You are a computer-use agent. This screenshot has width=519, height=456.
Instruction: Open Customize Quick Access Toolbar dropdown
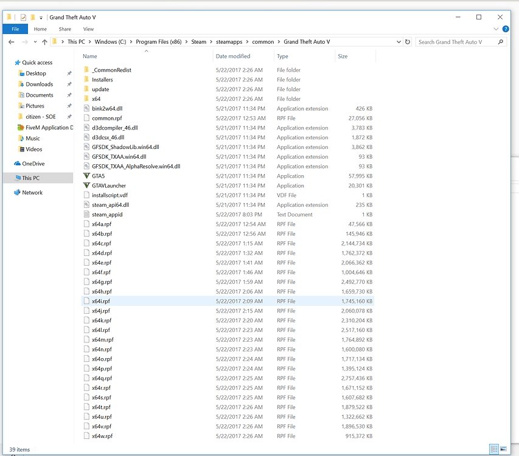point(41,18)
